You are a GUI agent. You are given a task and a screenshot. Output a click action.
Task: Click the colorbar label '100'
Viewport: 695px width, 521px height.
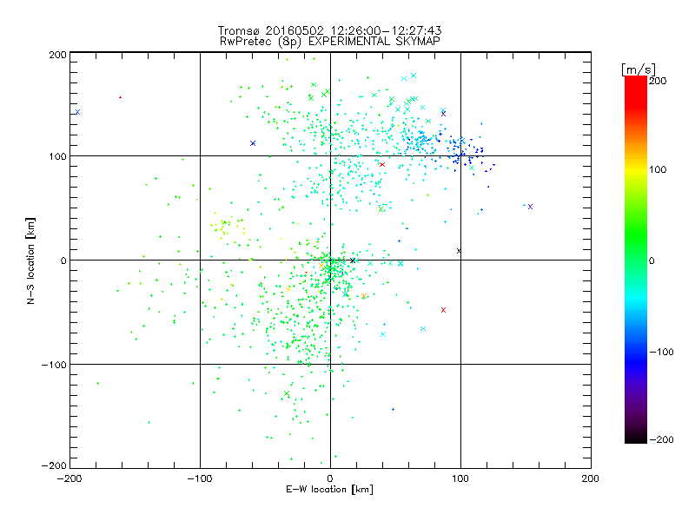658,169
